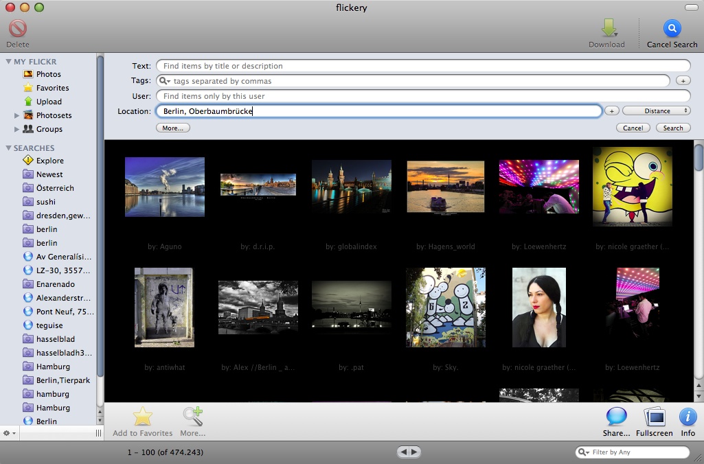Image resolution: width=704 pixels, height=464 pixels.
Task: Click the Add to Favorites star
Action: [x=142, y=417]
